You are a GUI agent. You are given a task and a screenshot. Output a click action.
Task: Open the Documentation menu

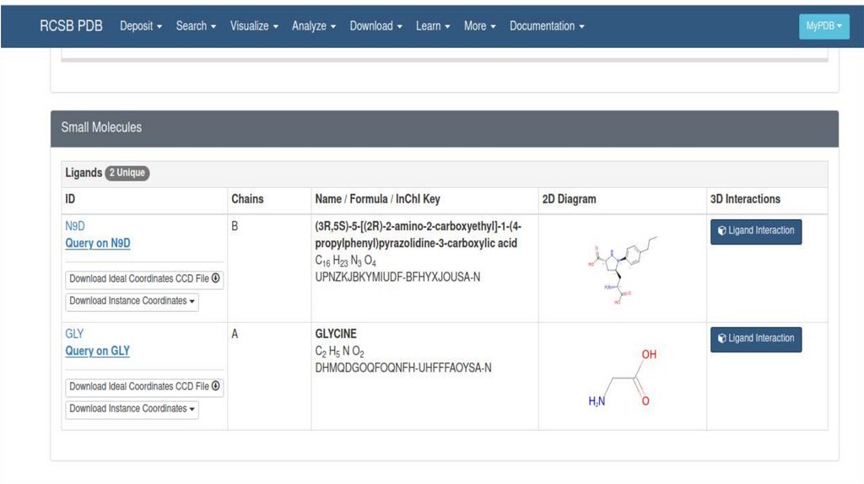coord(547,26)
